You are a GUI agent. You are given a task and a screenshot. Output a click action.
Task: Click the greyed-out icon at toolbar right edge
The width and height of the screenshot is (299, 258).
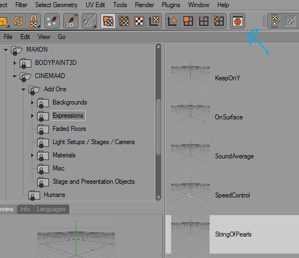click(290, 21)
